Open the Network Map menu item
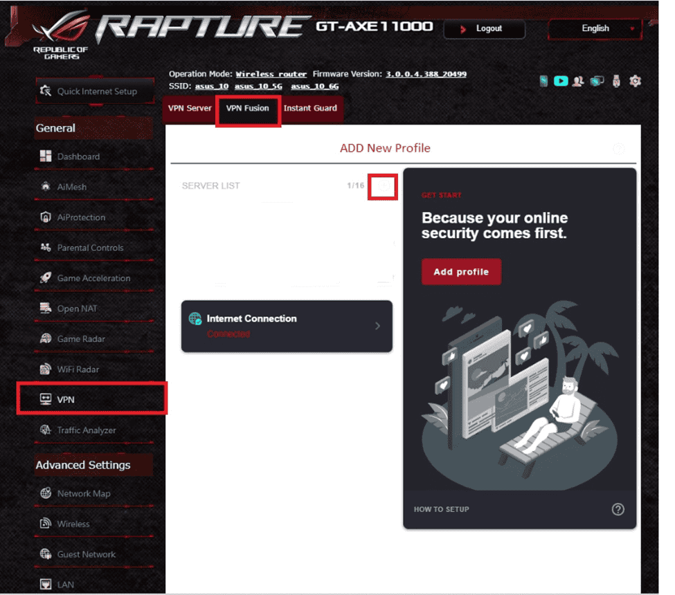Image resolution: width=675 pixels, height=595 pixels. [94, 493]
